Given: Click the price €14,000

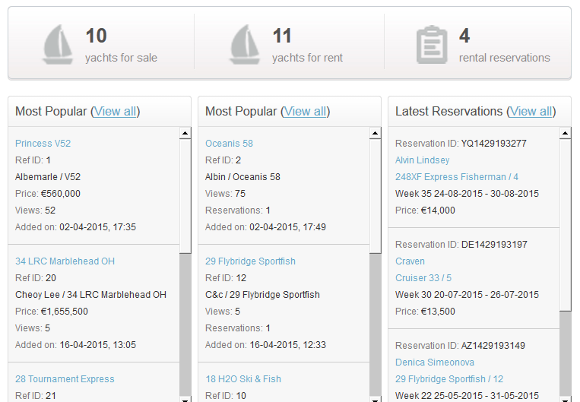Looking at the screenshot, I should [x=438, y=210].
